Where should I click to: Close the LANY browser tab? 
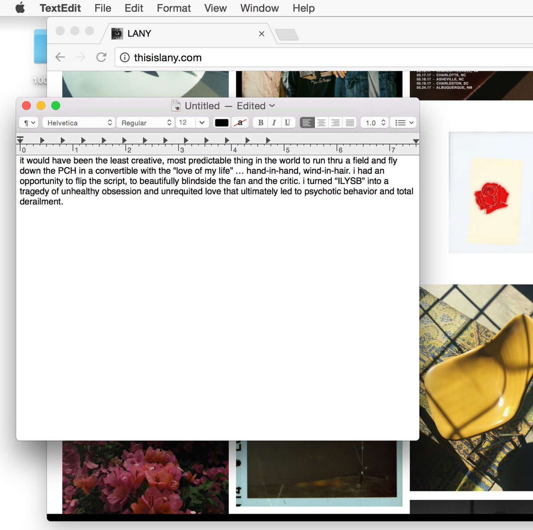pos(262,34)
